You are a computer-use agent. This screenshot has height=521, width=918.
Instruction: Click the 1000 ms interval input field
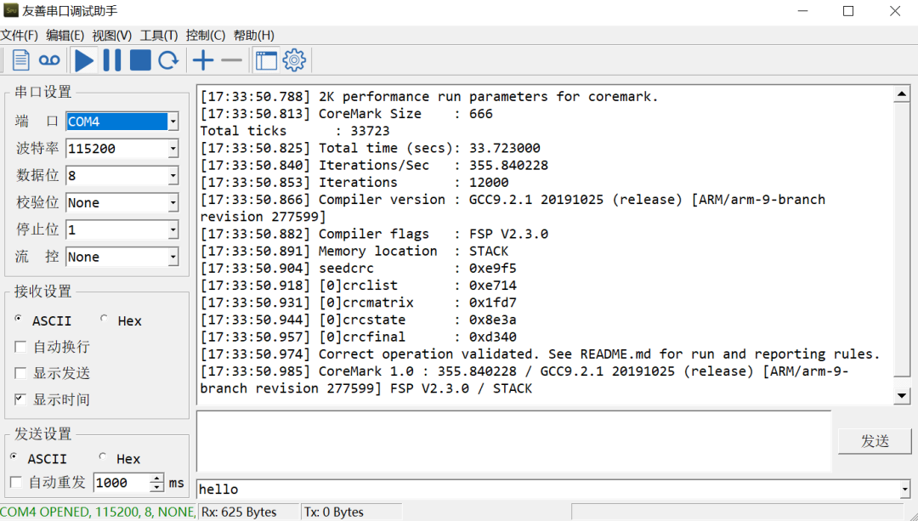(x=121, y=483)
